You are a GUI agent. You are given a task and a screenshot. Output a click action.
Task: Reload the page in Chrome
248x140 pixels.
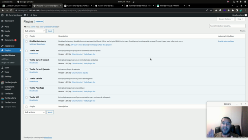tap(11, 10)
